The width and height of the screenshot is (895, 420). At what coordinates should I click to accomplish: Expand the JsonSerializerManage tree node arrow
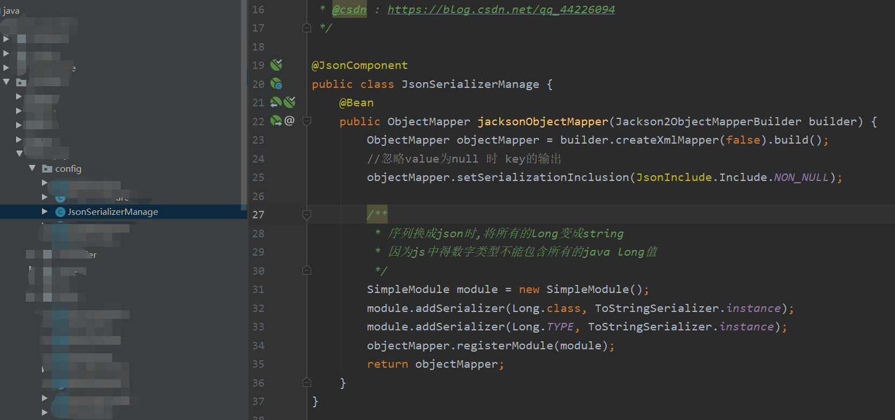(x=45, y=212)
